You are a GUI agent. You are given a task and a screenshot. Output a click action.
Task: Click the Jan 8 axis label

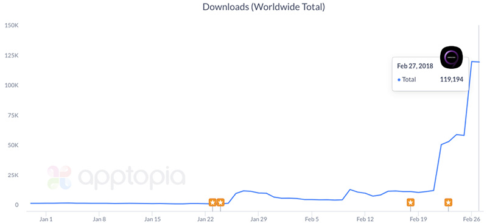pyautogui.click(x=99, y=219)
